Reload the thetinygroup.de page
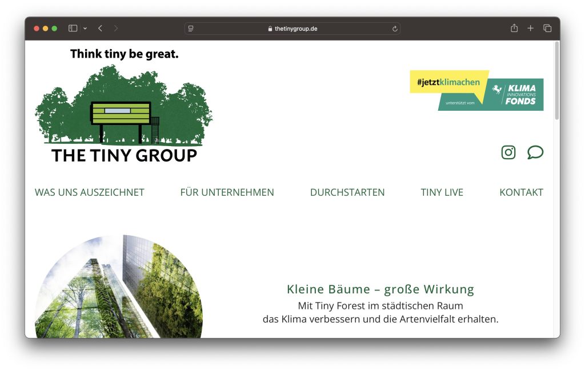585x371 pixels. 395,29
